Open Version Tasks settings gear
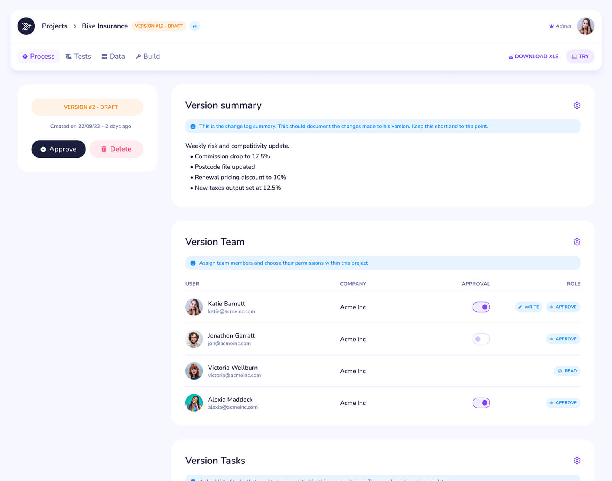This screenshot has height=481, width=612. [x=577, y=461]
